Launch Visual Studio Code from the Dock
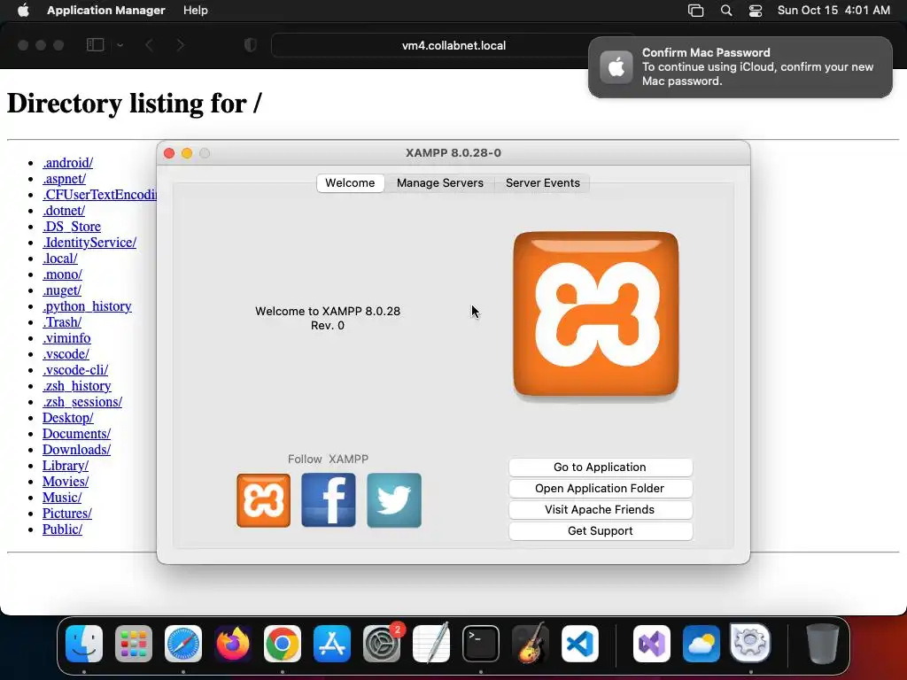This screenshot has height=680, width=907. 579,644
